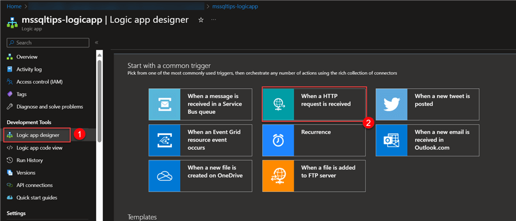This screenshot has height=221, width=516.
Task: Select Logic app designer in sidebar
Action: [37, 135]
